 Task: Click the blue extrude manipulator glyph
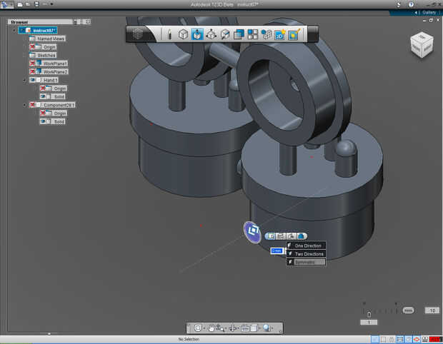click(x=252, y=232)
